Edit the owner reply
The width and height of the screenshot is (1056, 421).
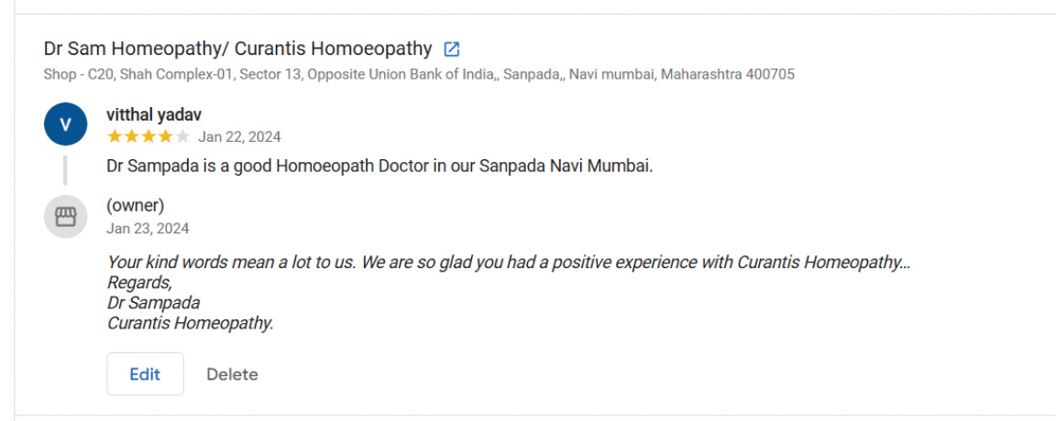[x=145, y=374]
